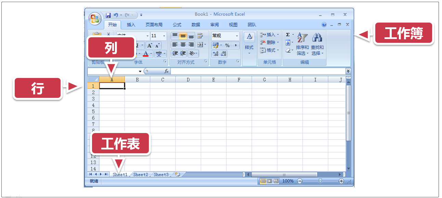Open the 对齐方式 dialog launcher
442x198 pixels.
(x=206, y=62)
